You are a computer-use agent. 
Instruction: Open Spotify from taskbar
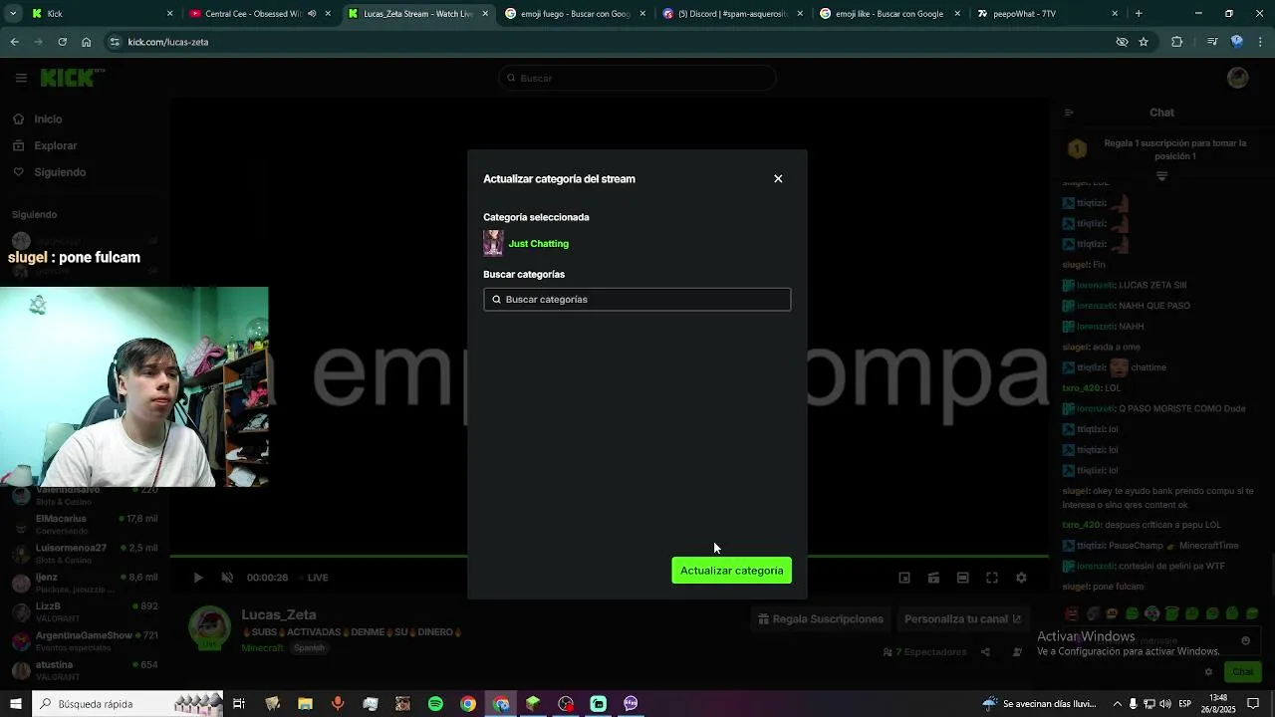[x=435, y=704]
